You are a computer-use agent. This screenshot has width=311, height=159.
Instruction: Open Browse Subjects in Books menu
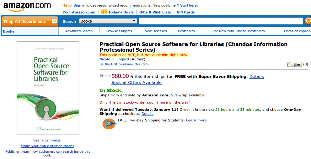[x=119, y=31]
